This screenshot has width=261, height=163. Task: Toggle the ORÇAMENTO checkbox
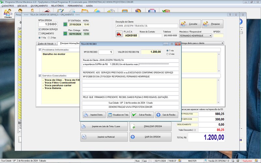coord(39,34)
